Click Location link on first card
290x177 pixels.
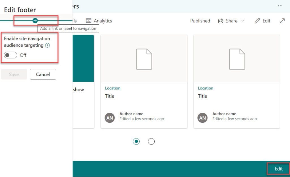(x=113, y=88)
